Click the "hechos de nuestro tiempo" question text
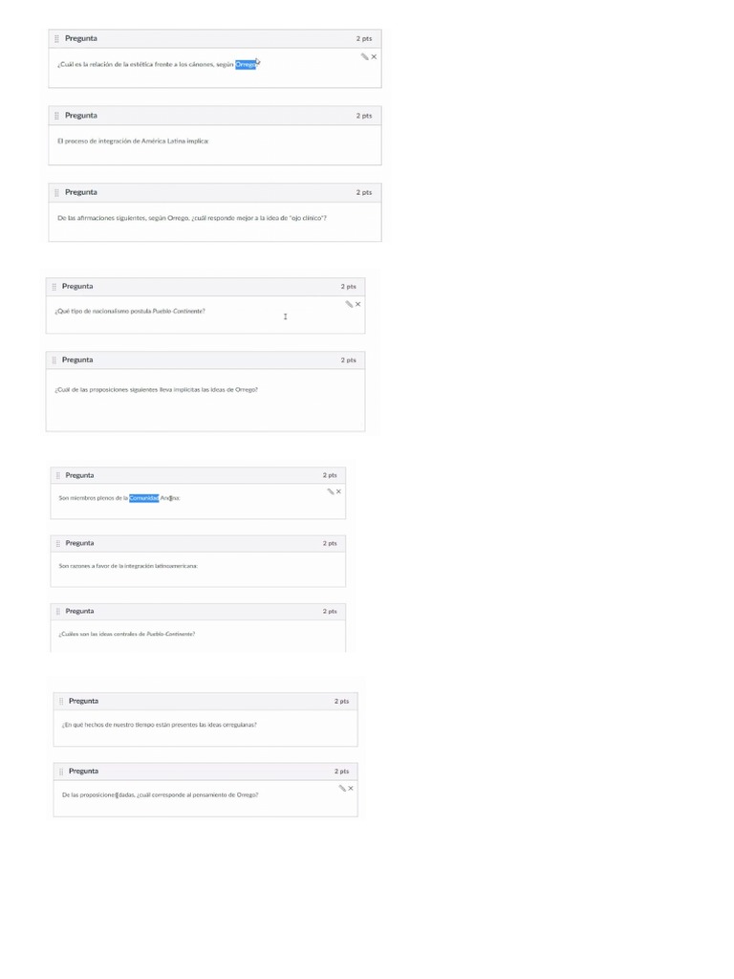 tap(160, 725)
